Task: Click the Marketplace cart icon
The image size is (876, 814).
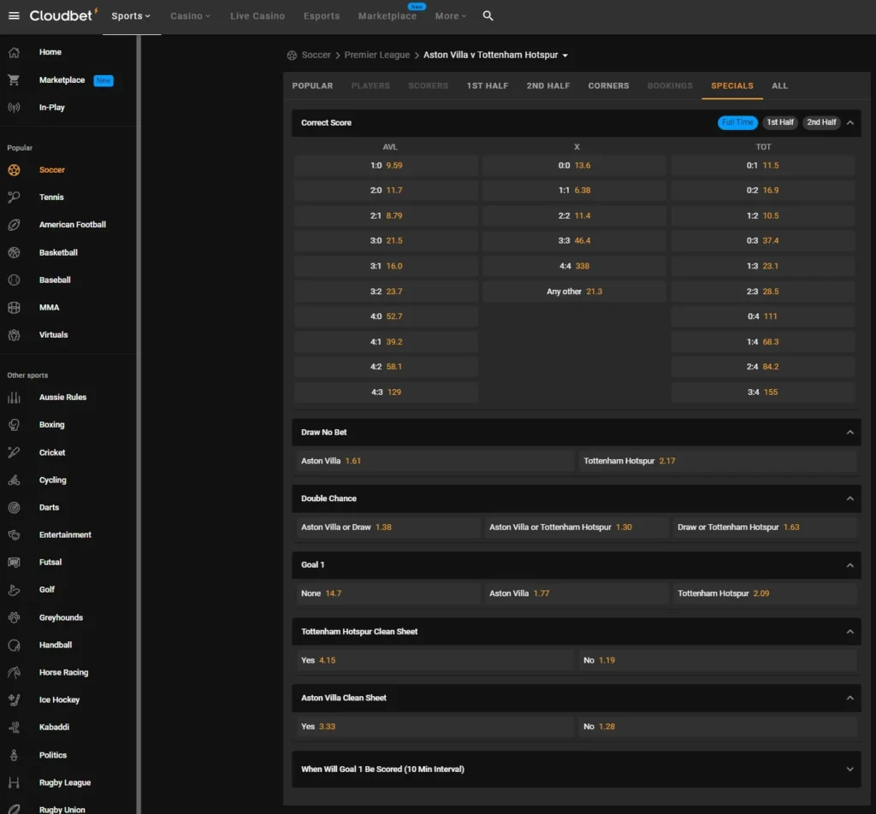Action: point(14,80)
